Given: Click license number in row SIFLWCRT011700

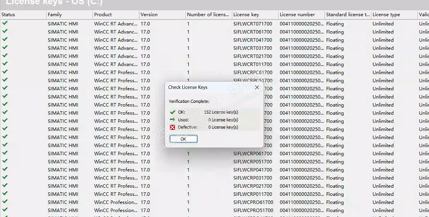Looking at the screenshot, I should point(302,65).
